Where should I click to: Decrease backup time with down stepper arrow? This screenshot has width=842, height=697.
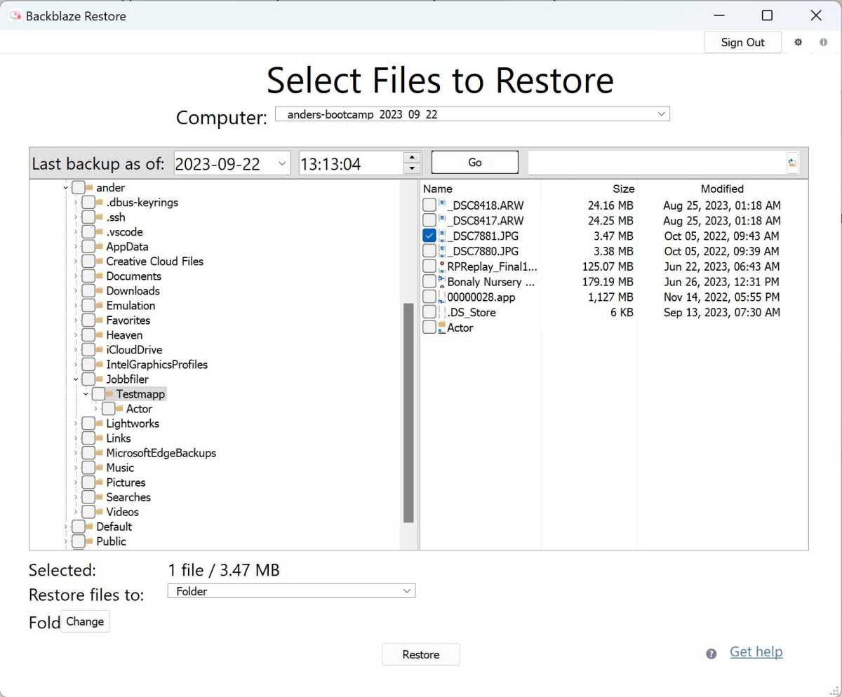413,169
